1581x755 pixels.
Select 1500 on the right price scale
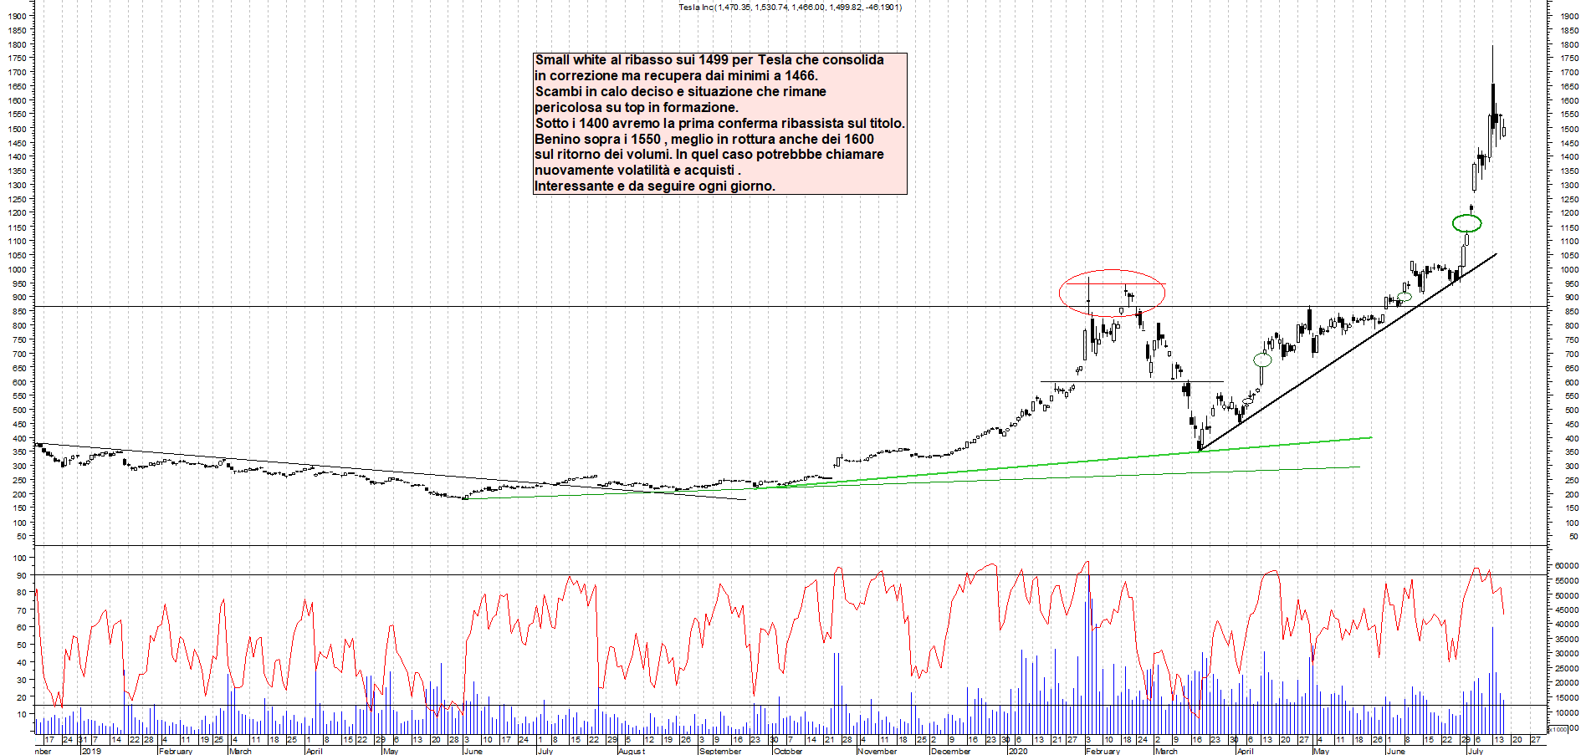(1568, 129)
